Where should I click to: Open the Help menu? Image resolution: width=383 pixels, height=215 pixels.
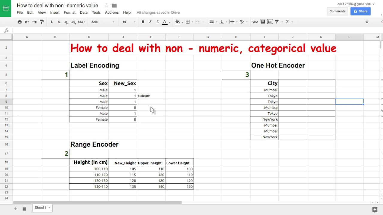click(127, 13)
